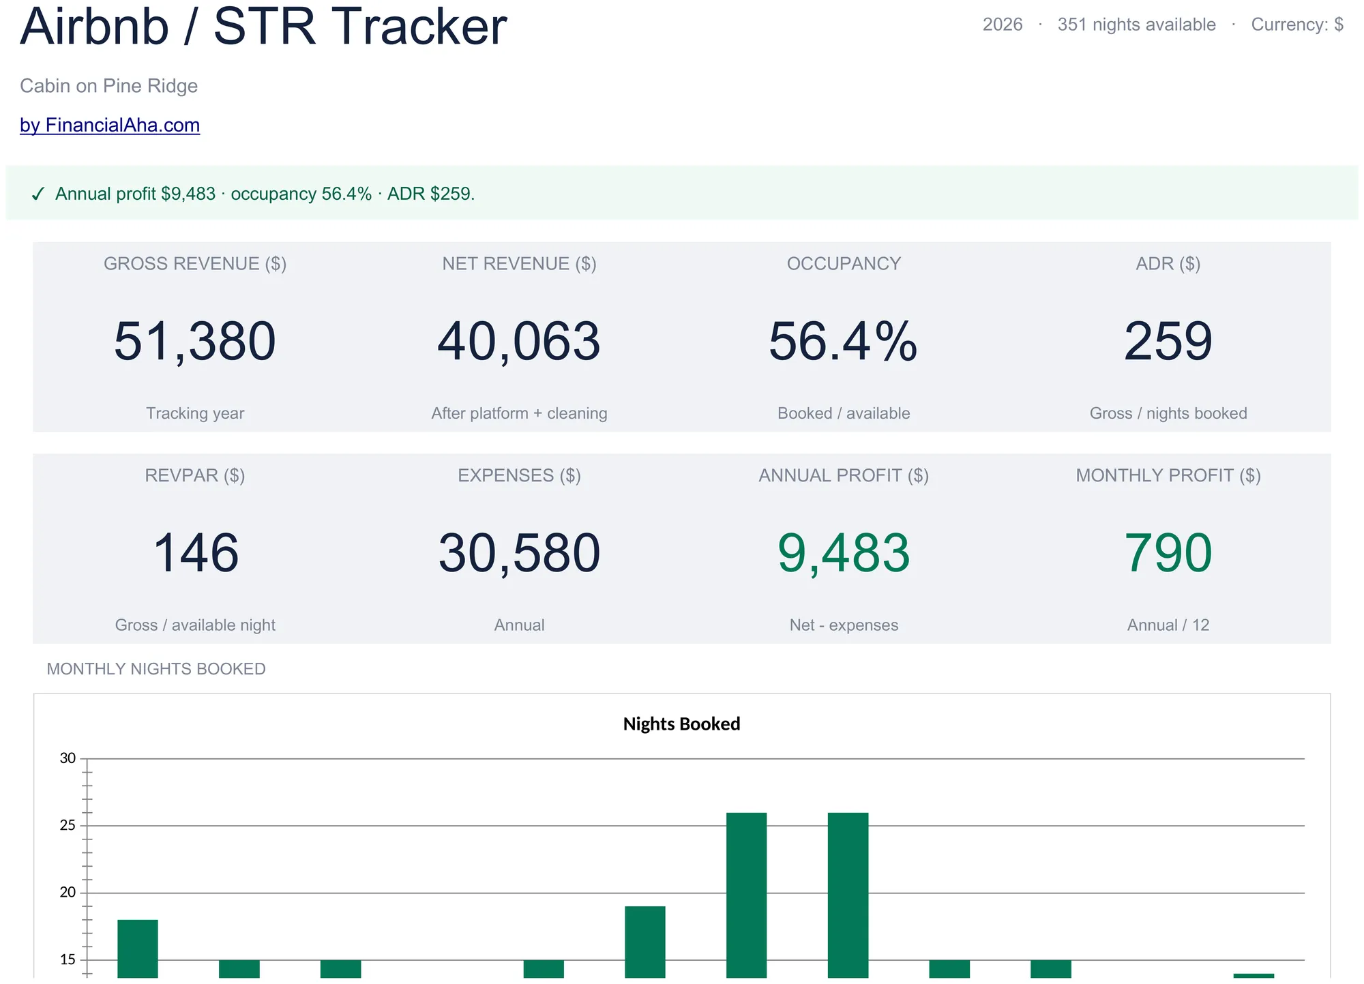Click the Expenses value 30,580
The height and width of the screenshot is (984, 1364).
click(x=519, y=553)
